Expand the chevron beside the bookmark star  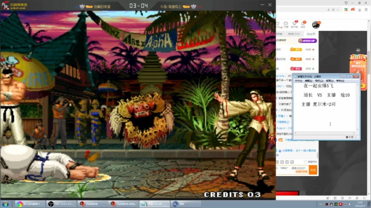coord(338,10)
